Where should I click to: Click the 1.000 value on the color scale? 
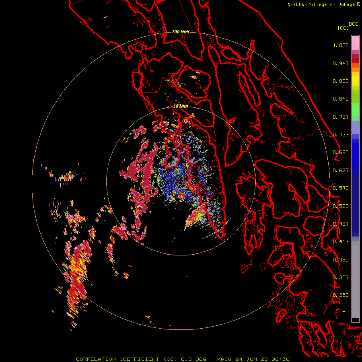pos(341,45)
